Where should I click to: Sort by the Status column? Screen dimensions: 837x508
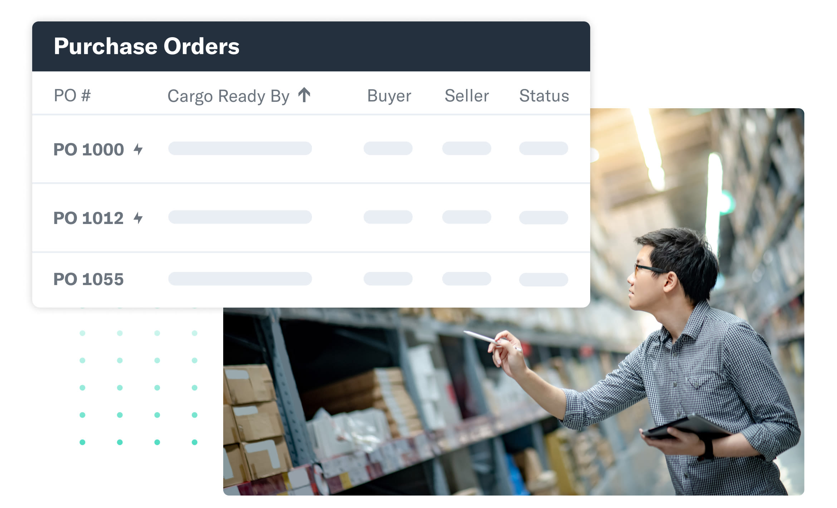(544, 96)
